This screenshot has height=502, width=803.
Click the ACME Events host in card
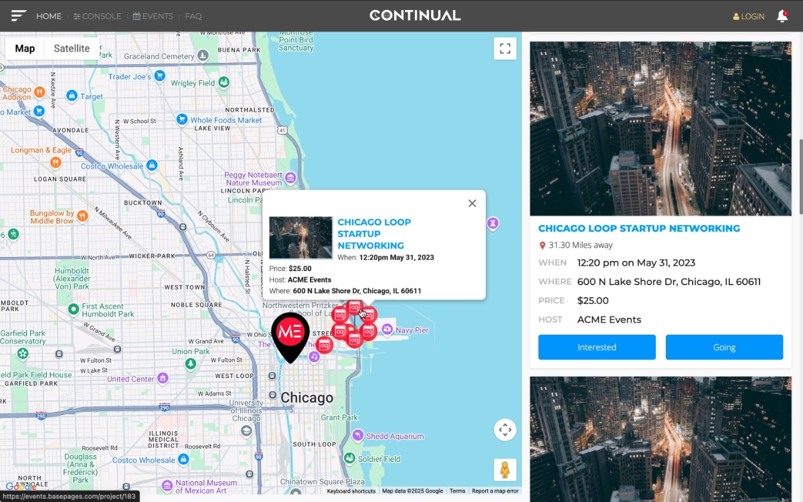point(609,319)
